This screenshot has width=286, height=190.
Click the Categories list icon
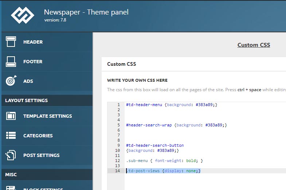tap(11, 136)
